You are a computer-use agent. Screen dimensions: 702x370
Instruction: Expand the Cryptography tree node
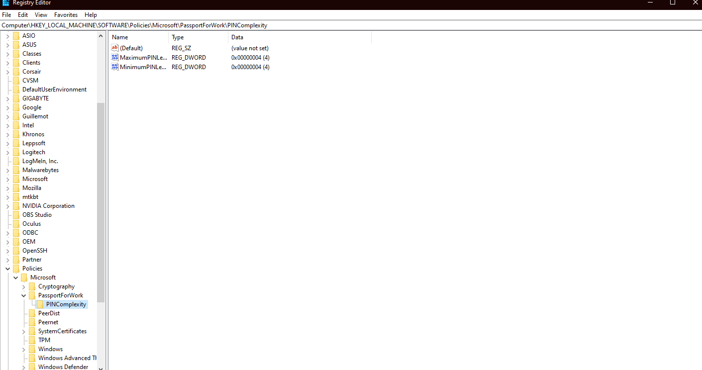click(24, 286)
